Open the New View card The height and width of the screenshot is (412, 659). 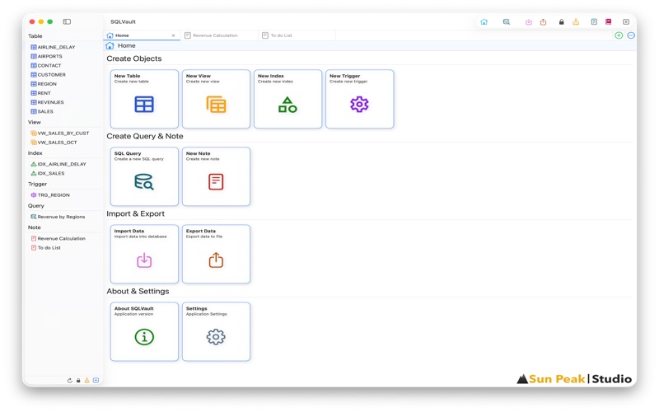(216, 99)
